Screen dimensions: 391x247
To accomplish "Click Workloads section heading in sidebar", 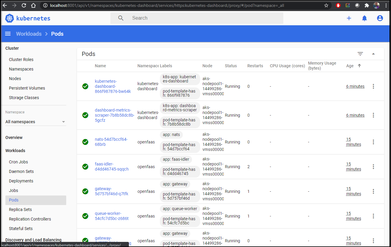I will pos(15,151).
